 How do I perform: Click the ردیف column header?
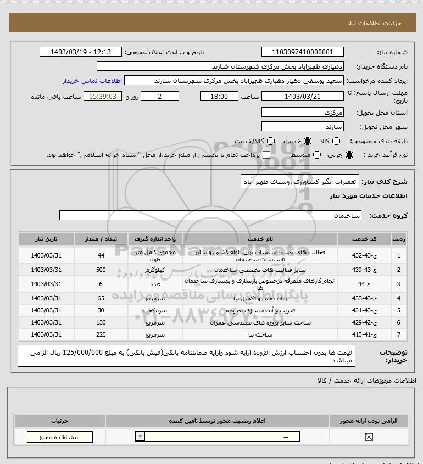coord(399,239)
